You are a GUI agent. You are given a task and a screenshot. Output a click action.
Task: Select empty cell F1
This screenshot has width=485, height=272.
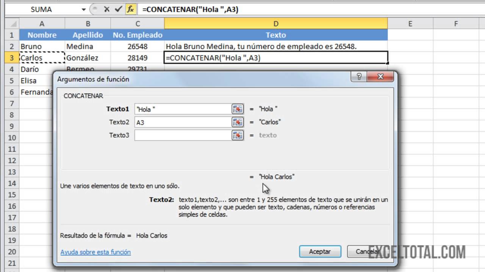(456, 35)
